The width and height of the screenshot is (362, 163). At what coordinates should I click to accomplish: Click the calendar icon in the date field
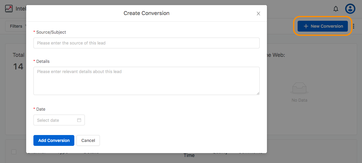79,120
